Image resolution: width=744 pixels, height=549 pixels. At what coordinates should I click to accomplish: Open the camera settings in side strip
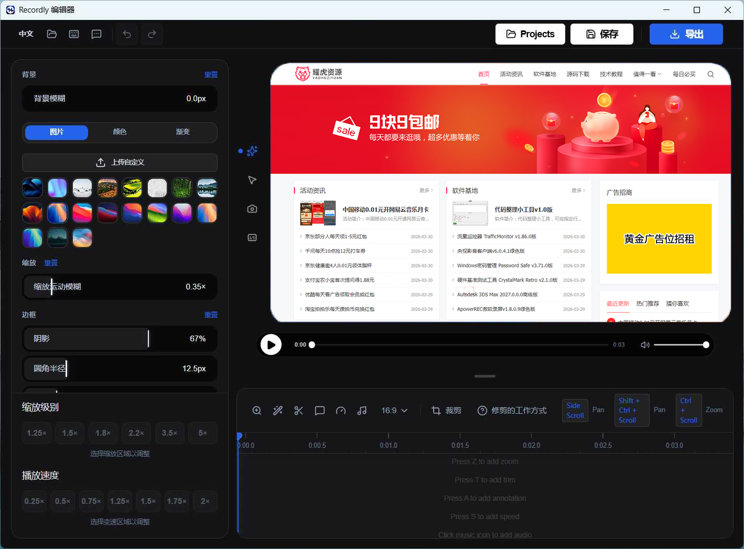tap(252, 209)
